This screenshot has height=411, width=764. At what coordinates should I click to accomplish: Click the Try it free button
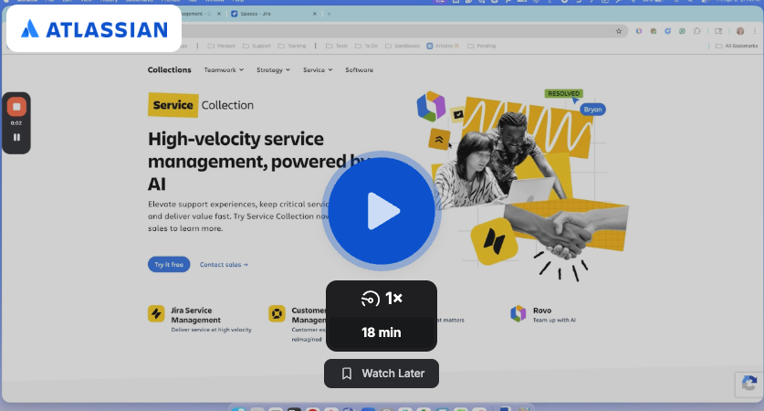tap(169, 264)
